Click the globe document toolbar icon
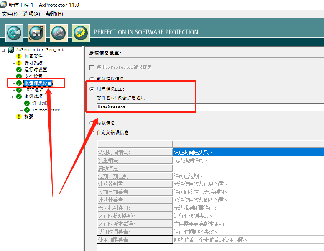 (x=36, y=33)
